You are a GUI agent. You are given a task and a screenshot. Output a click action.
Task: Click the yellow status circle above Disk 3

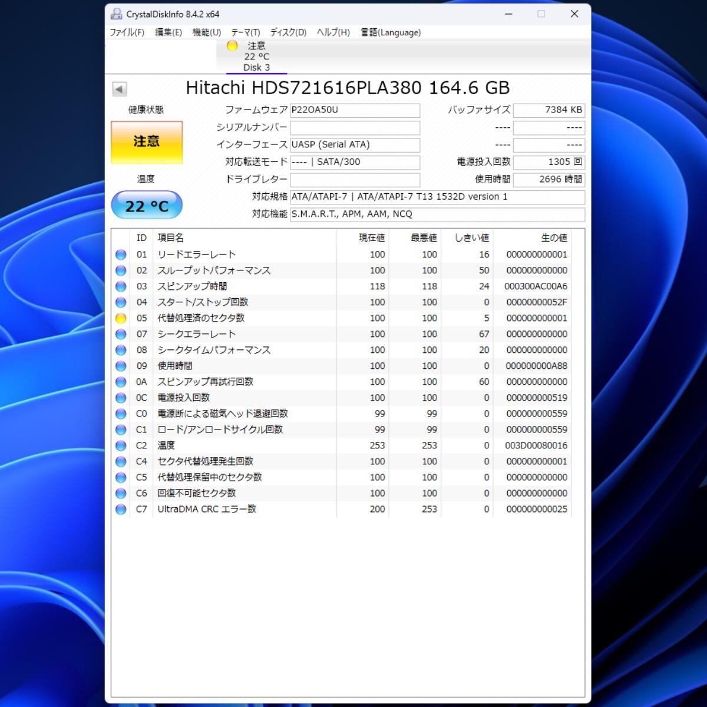pyautogui.click(x=232, y=45)
